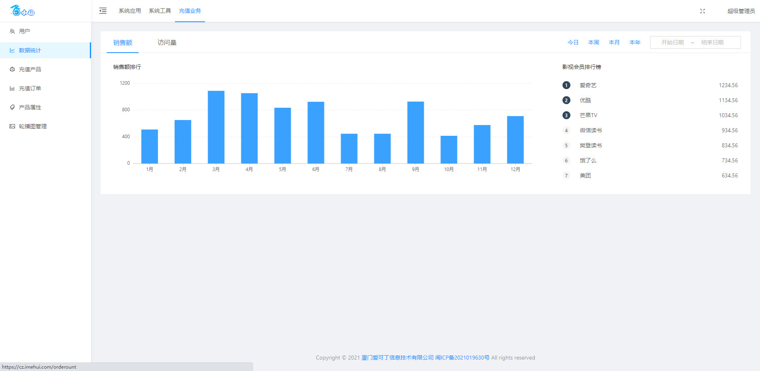760x371 pixels.
Task: Filter by 今日
Action: pos(573,42)
